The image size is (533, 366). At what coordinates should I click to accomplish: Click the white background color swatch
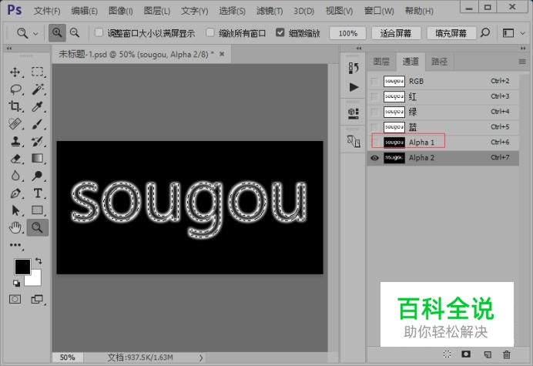click(x=35, y=280)
